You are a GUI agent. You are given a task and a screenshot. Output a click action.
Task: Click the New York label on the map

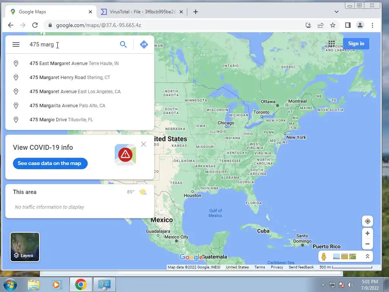pos(296,137)
